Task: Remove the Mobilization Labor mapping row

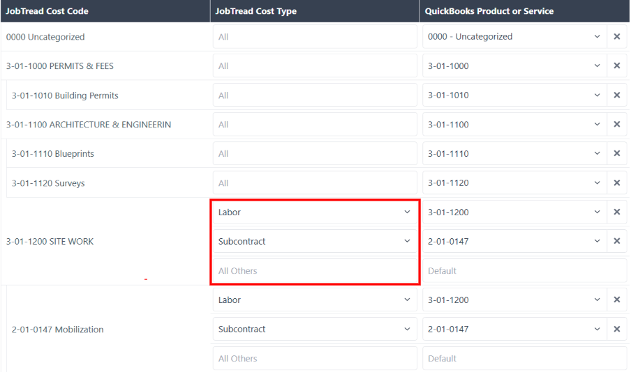Action: 616,300
